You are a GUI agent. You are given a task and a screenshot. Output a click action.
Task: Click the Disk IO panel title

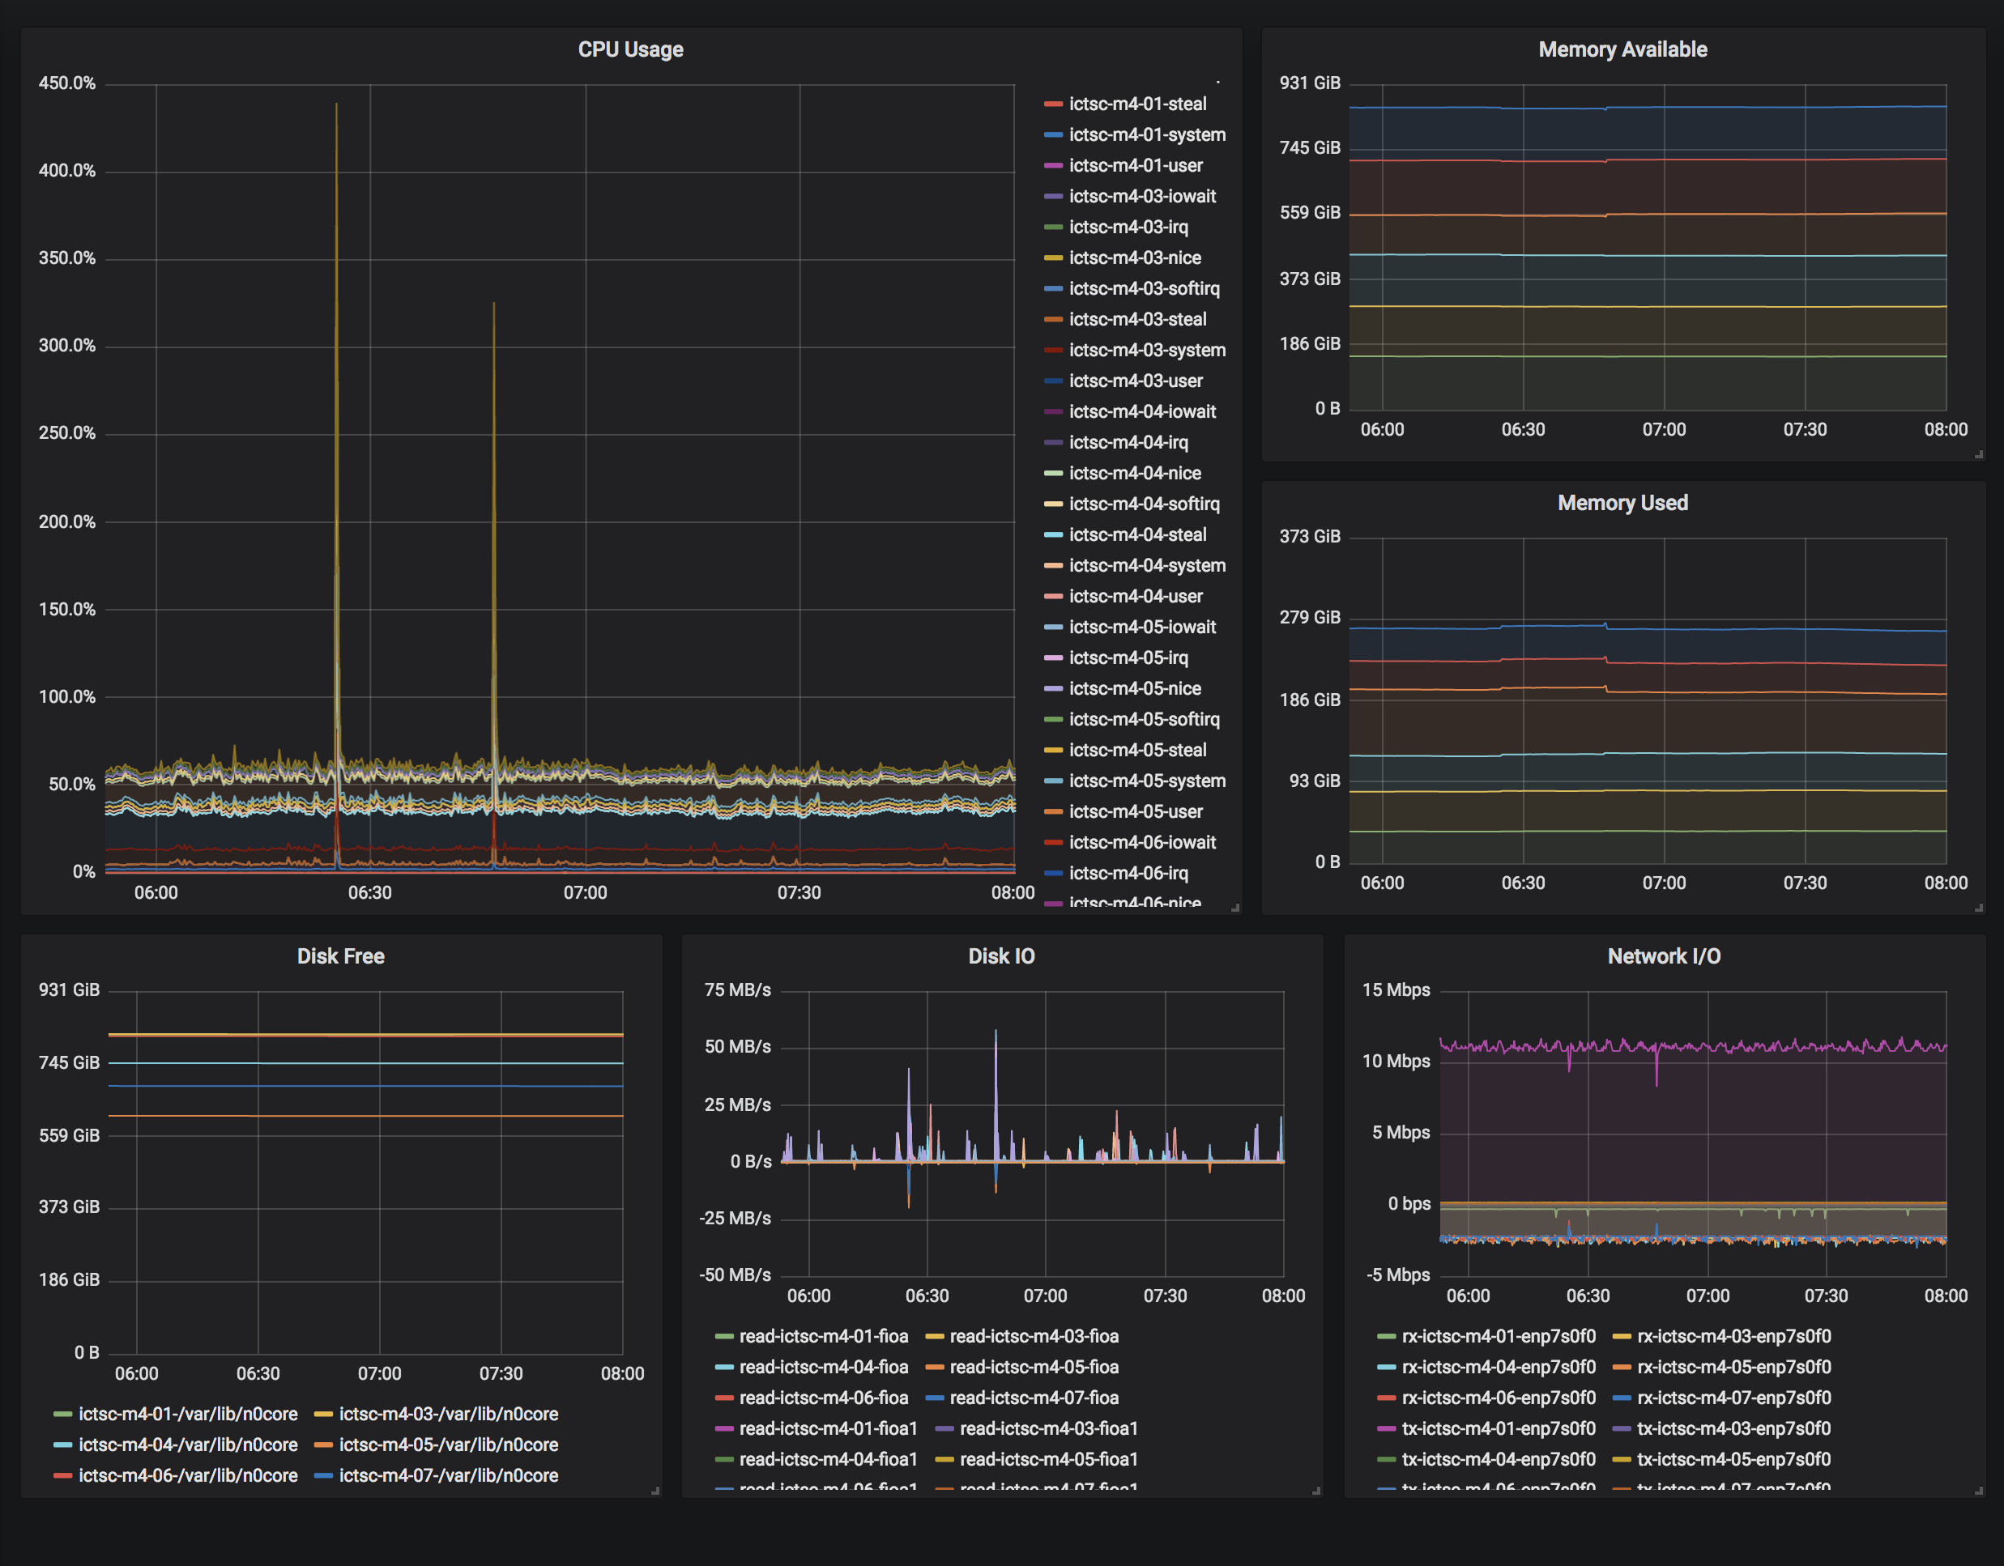coord(1001,956)
